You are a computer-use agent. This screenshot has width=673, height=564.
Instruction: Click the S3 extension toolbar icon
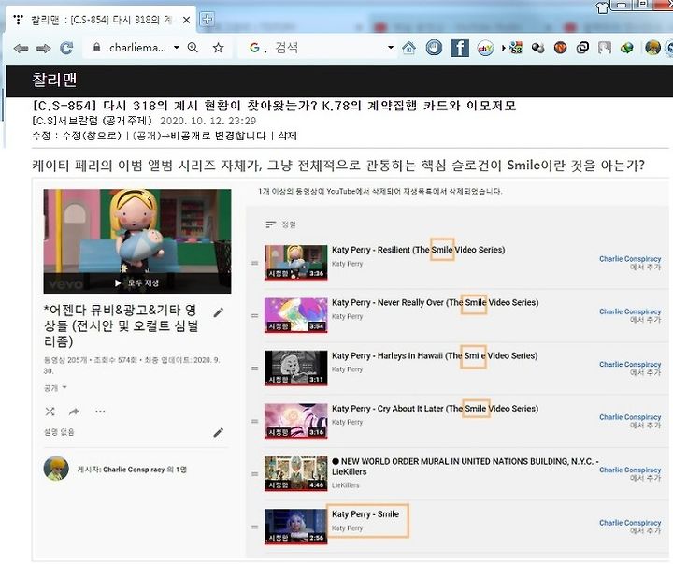pos(515,48)
